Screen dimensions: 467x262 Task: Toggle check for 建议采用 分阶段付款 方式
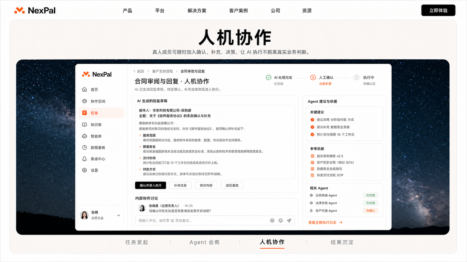312,120
